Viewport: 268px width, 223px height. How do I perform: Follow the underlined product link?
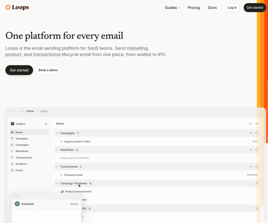click(x=13, y=55)
